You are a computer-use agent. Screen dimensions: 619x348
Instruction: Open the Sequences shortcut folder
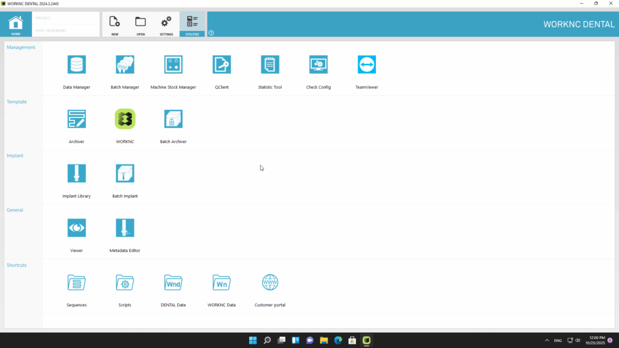pyautogui.click(x=77, y=283)
